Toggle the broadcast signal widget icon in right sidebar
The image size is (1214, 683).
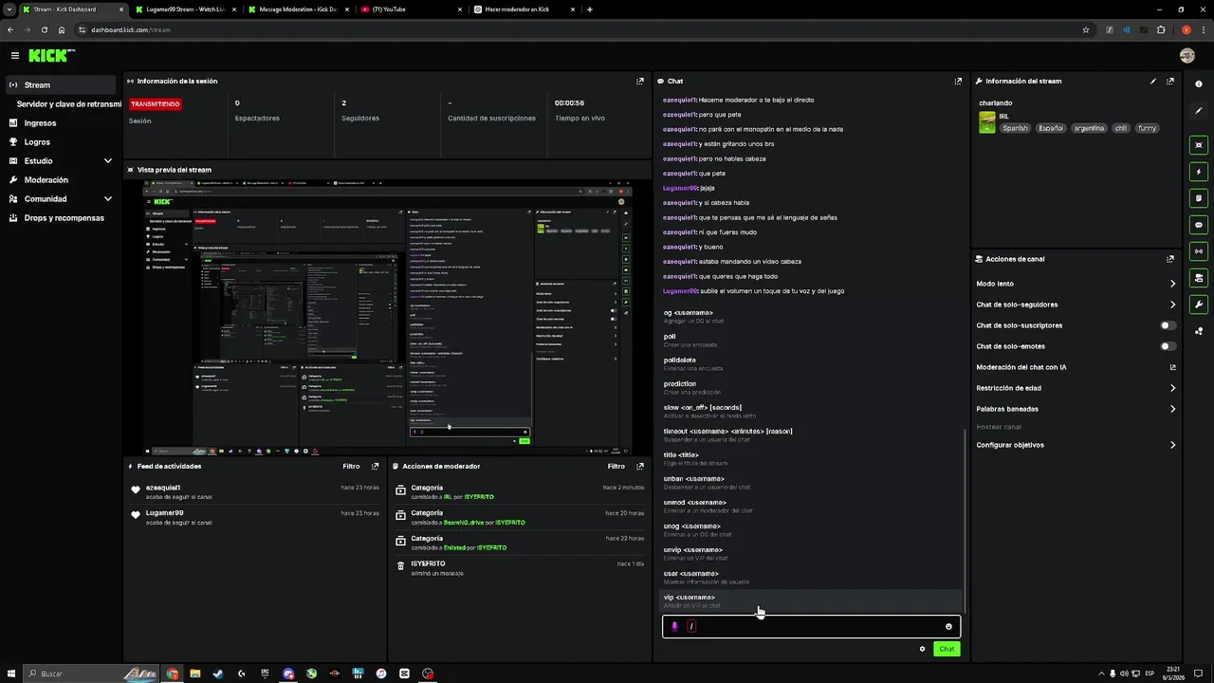(1199, 251)
